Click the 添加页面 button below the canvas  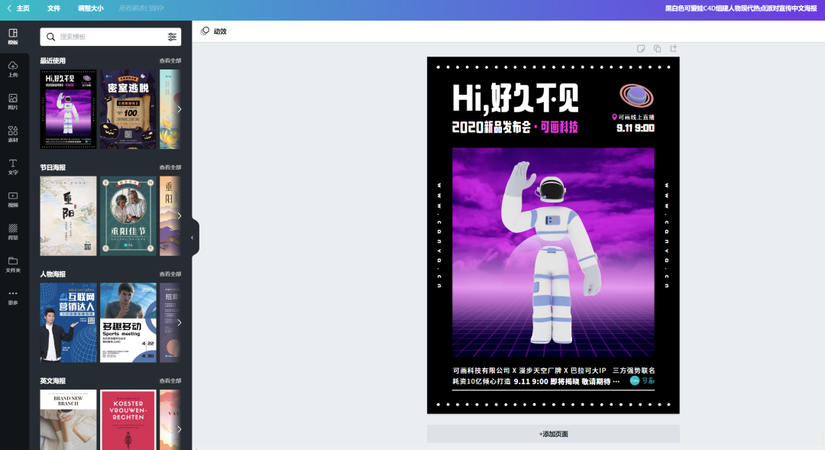(553, 434)
